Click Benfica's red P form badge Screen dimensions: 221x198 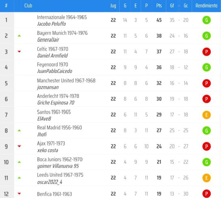point(207,194)
